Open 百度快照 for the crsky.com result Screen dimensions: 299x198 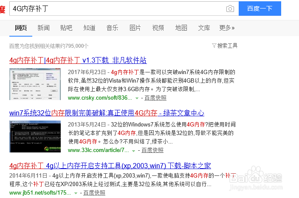point(155,98)
